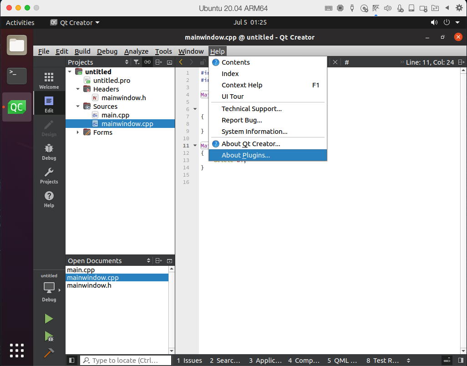Open the Build menu

[x=82, y=51]
